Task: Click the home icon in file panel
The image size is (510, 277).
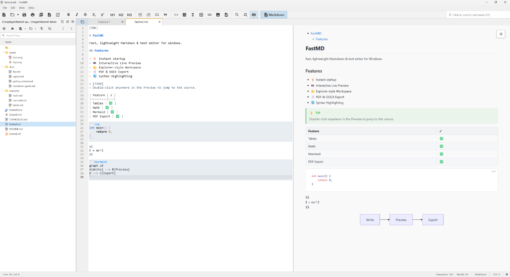Action: point(12,28)
